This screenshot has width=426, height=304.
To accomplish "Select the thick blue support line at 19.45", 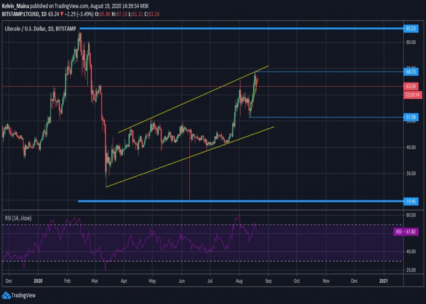I will tap(241, 201).
